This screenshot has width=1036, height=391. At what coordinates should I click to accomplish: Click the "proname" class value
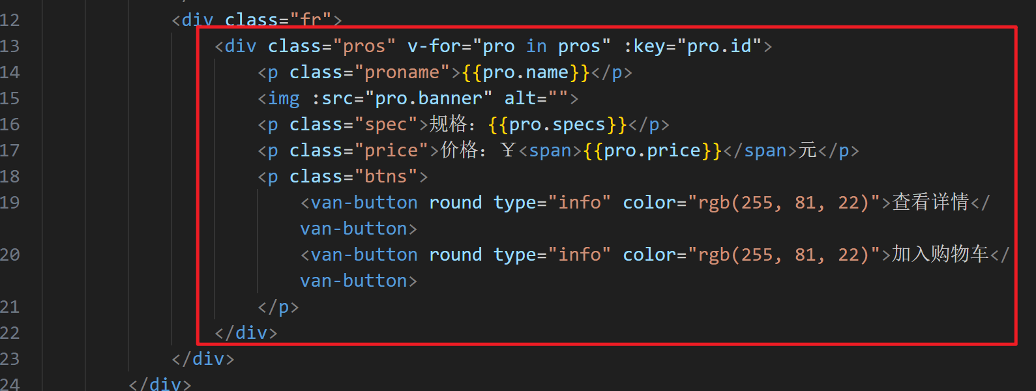point(402,72)
